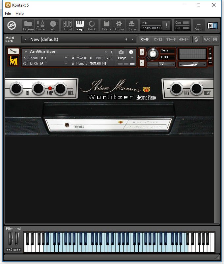Viewport: 224px width, 264px height.
Task: Open the Browse panel
Action: (x=28, y=26)
